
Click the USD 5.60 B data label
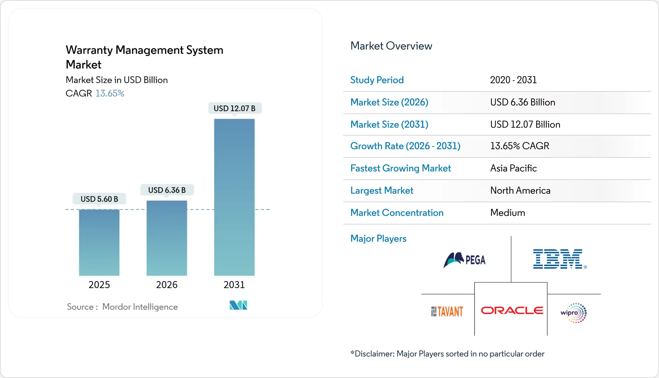pos(99,198)
